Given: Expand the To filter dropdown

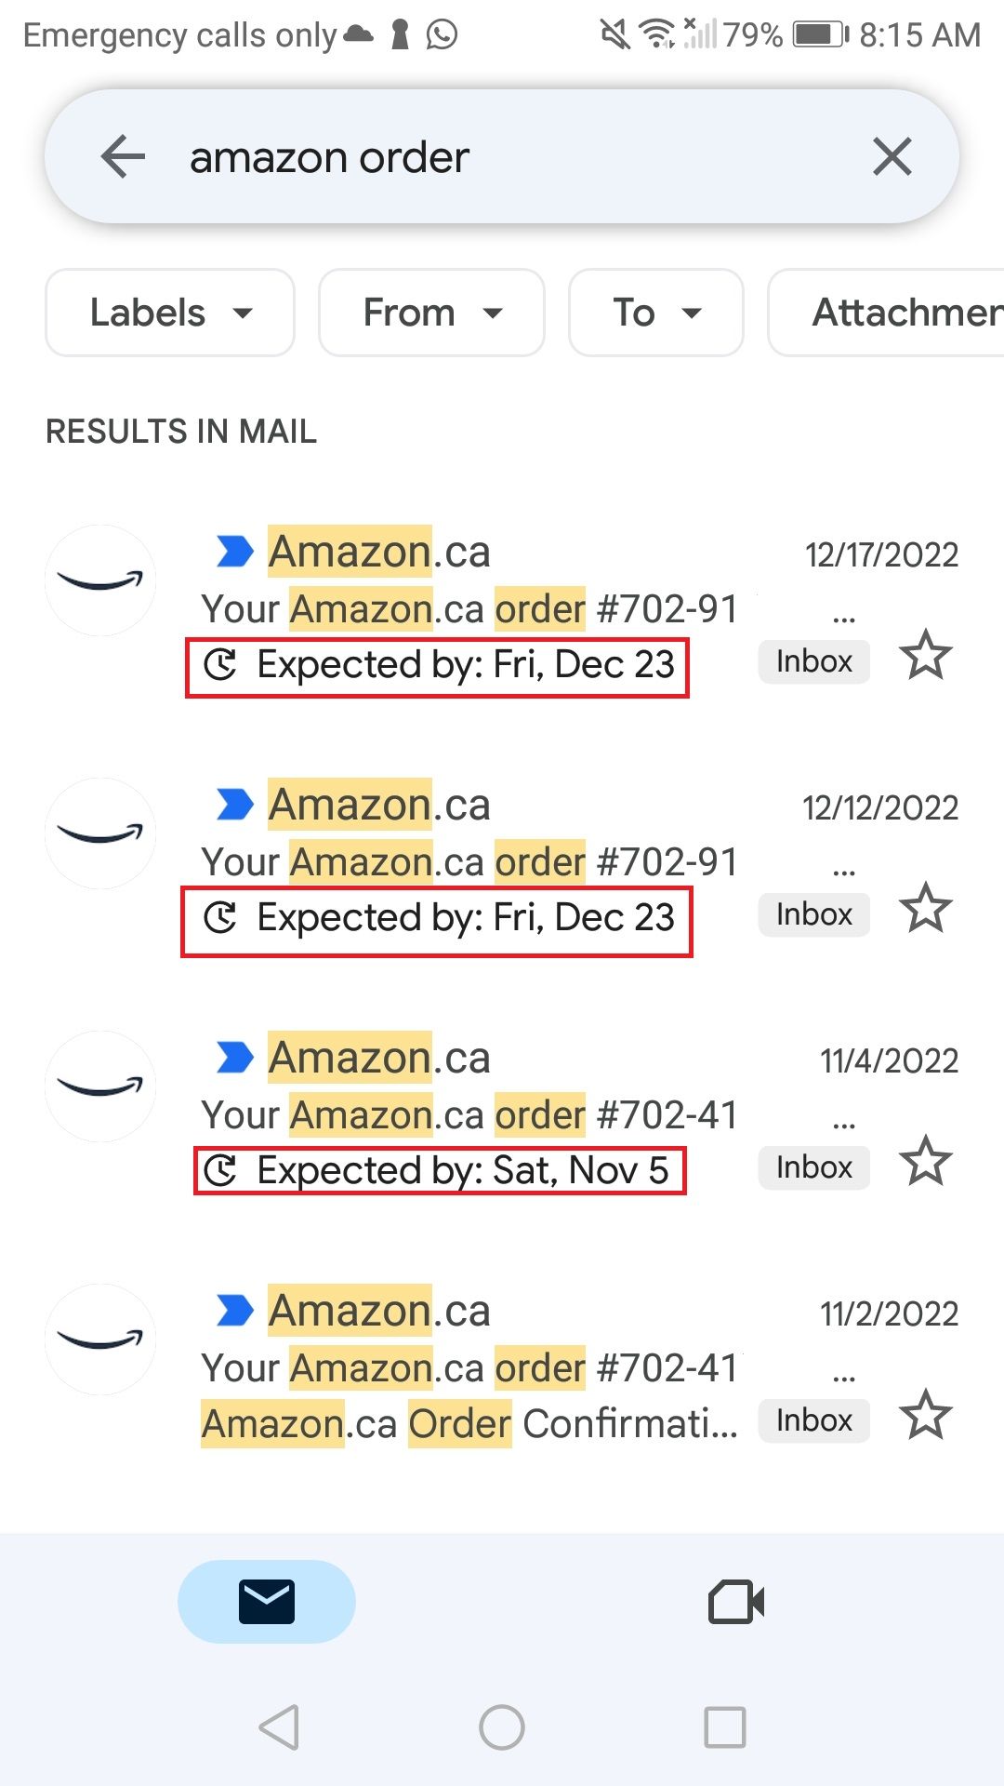Looking at the screenshot, I should (x=655, y=313).
